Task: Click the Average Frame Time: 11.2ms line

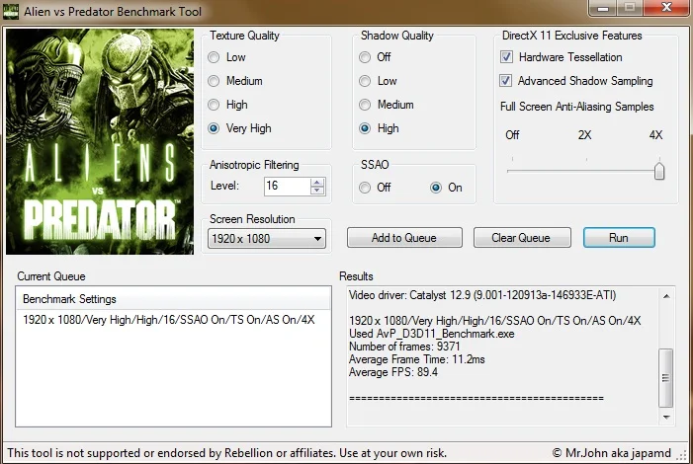Action: tap(417, 359)
